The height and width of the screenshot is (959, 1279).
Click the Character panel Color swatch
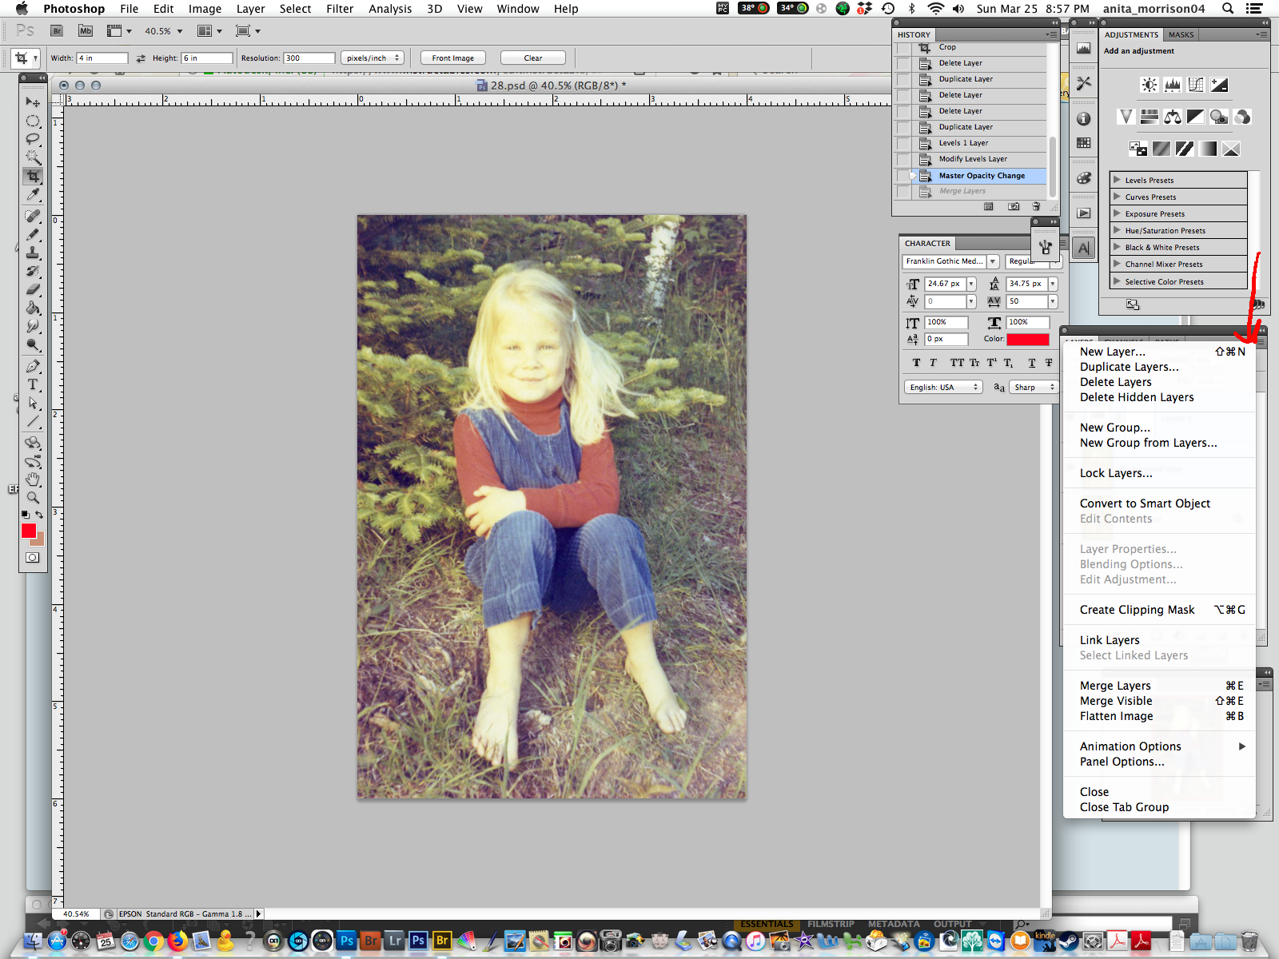pyautogui.click(x=1028, y=339)
